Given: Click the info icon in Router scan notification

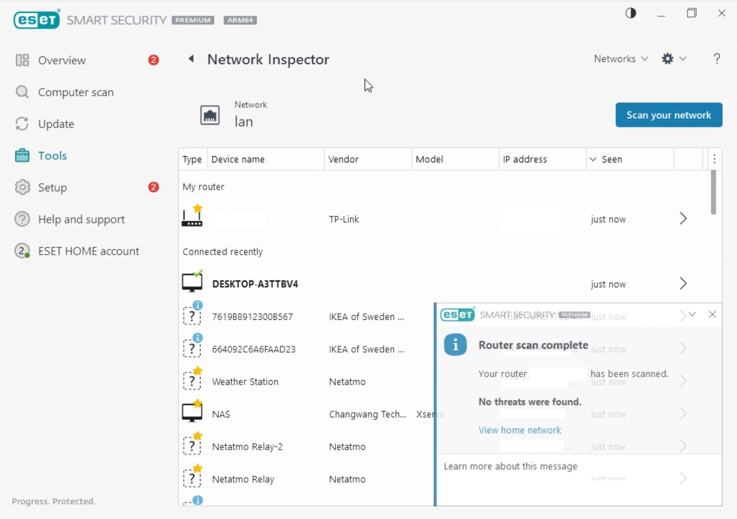Looking at the screenshot, I should 455,344.
